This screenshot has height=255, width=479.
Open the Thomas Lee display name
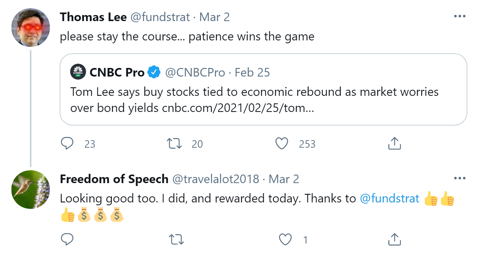93,17
